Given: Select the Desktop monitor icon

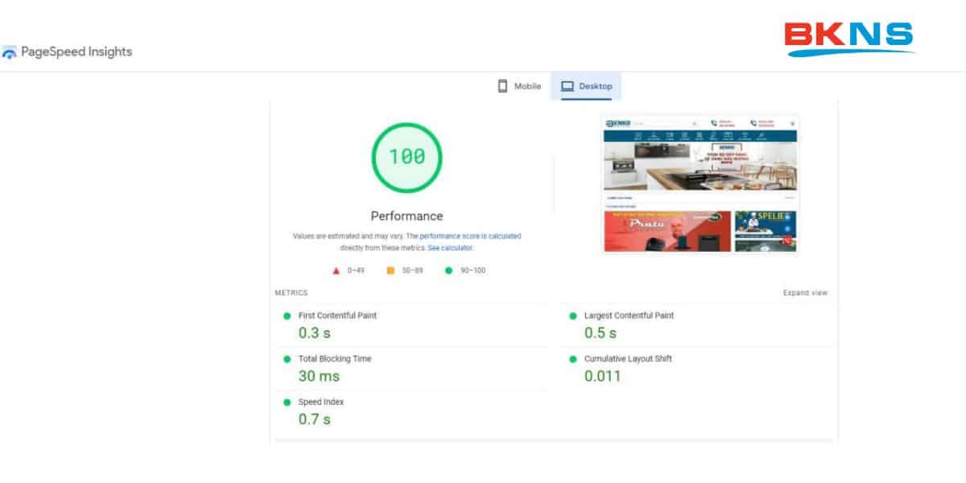Looking at the screenshot, I should pos(568,84).
